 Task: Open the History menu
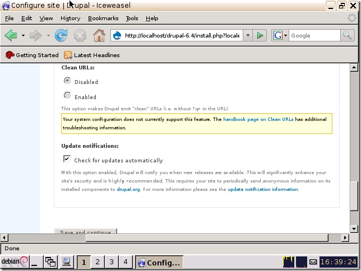coord(71,18)
